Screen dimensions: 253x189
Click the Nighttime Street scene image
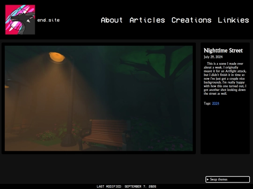98,98
